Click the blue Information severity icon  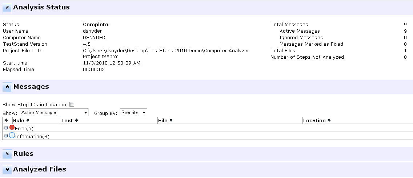[12, 136]
